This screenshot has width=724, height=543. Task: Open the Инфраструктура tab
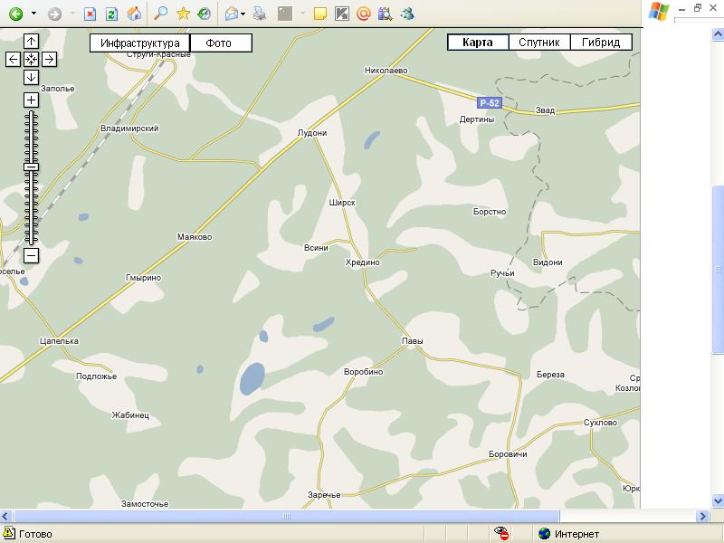click(139, 43)
